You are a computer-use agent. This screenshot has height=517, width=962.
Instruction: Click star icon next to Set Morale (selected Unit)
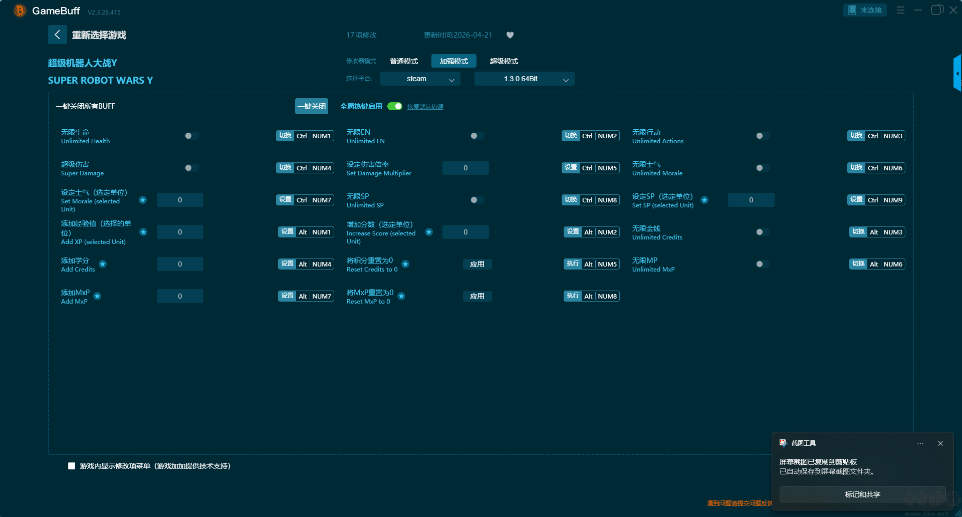click(x=143, y=200)
